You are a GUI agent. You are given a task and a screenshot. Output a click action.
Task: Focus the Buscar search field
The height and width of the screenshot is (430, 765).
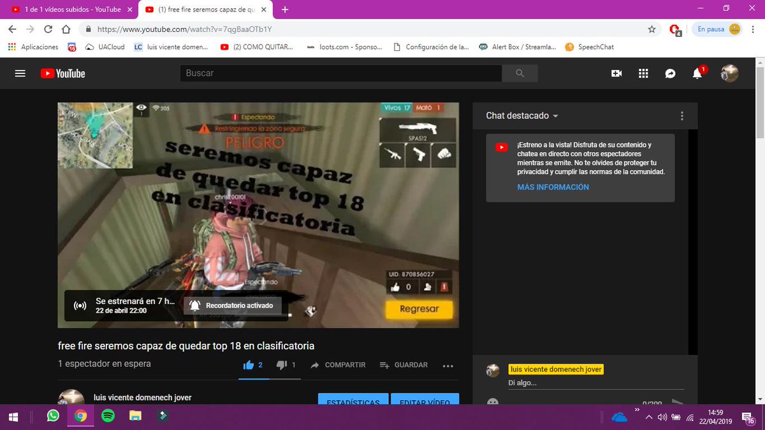[341, 73]
